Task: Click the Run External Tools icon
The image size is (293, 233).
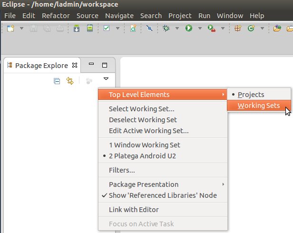Action: click(x=212, y=29)
